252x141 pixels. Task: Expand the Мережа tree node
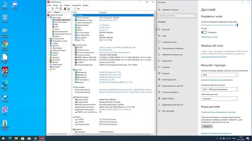(x=48, y=53)
